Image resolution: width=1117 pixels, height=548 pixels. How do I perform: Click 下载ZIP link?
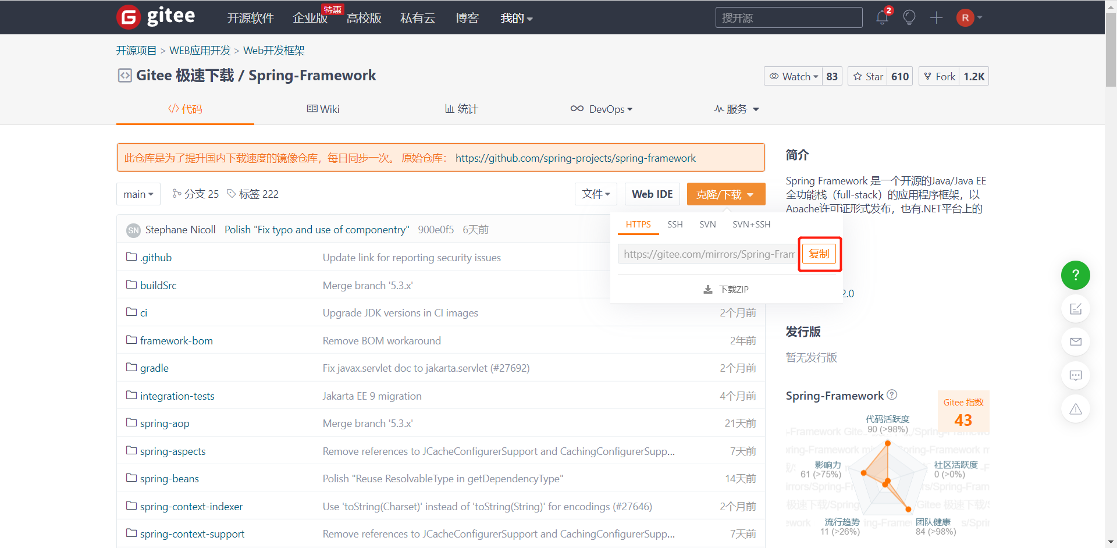pyautogui.click(x=726, y=289)
